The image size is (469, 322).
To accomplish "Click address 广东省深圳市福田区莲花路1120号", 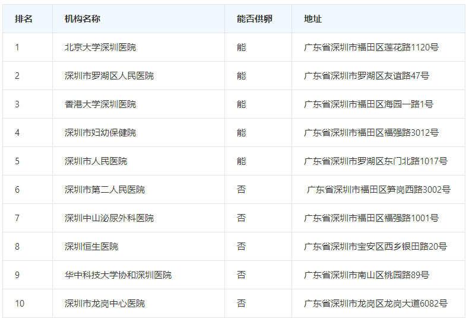I will coord(371,47).
